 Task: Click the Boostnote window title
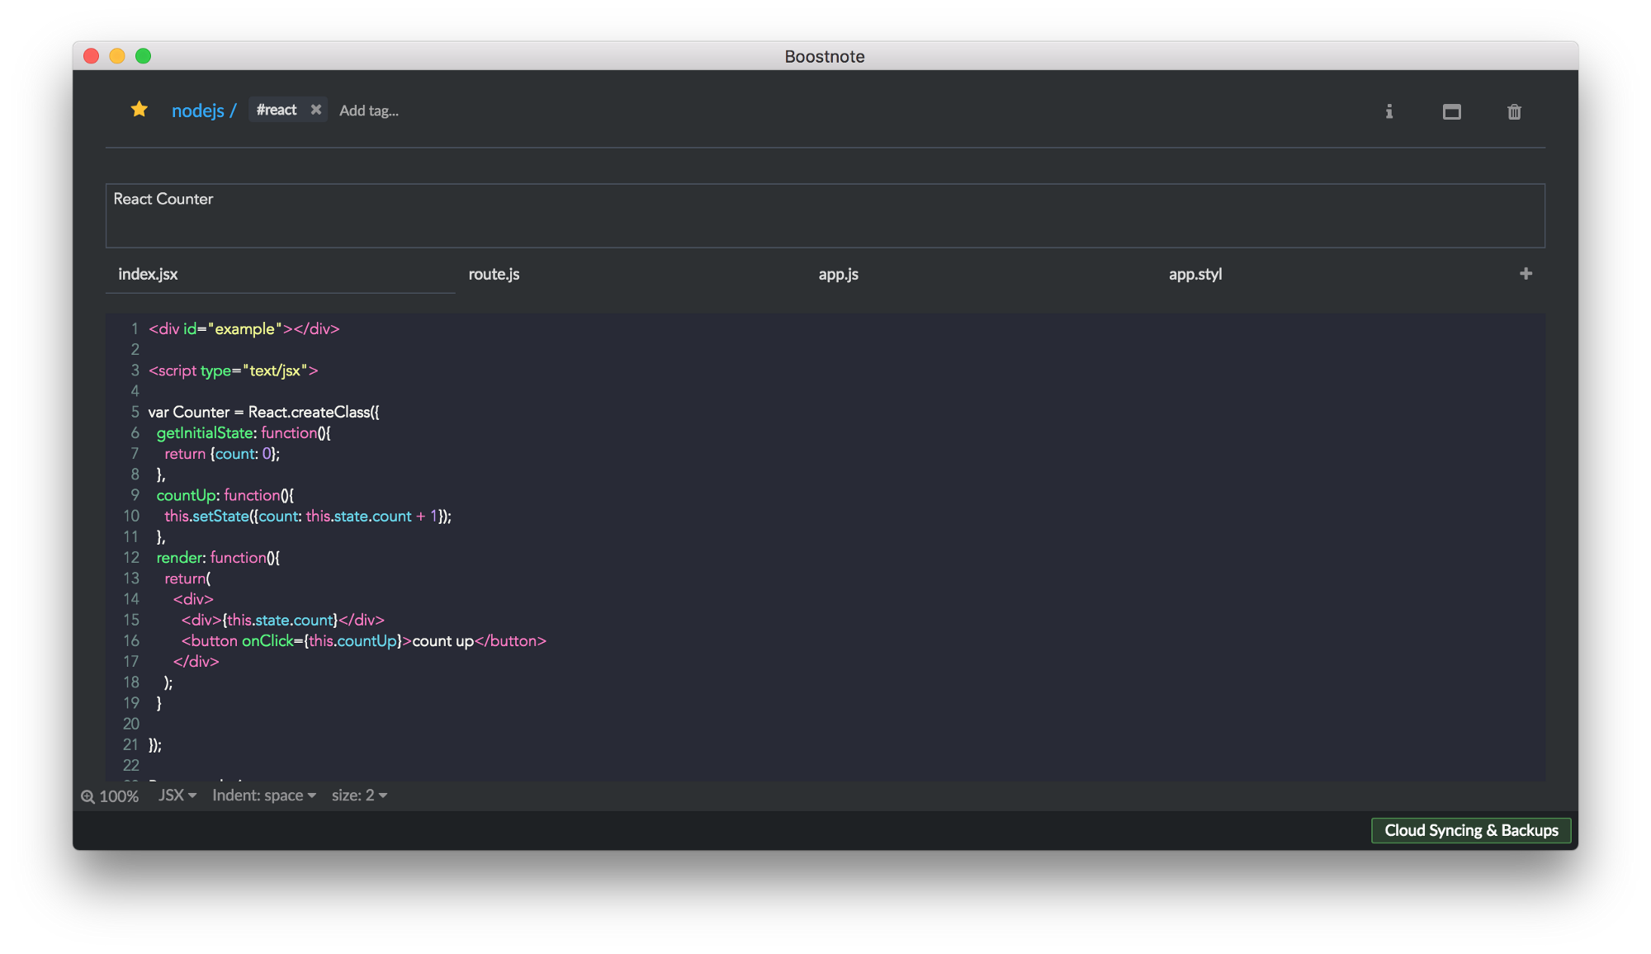pos(825,56)
